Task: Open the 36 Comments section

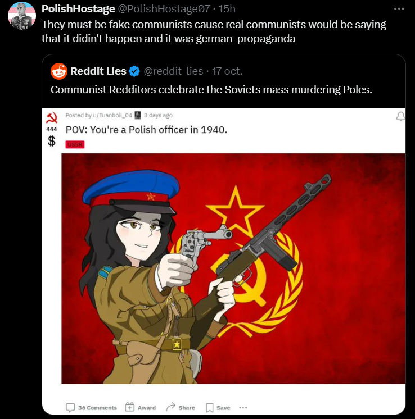Action: tap(91, 408)
